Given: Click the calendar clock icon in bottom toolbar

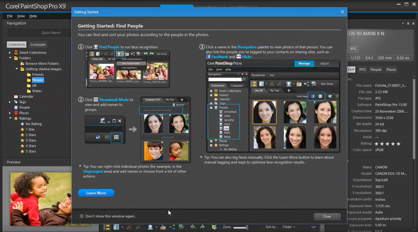Looking at the screenshot, I should 214,227.
